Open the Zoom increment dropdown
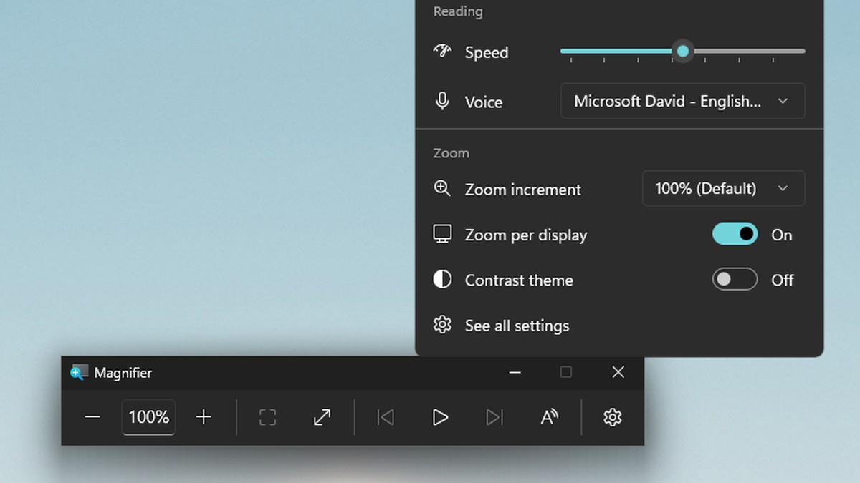This screenshot has height=483, width=860. 723,188
